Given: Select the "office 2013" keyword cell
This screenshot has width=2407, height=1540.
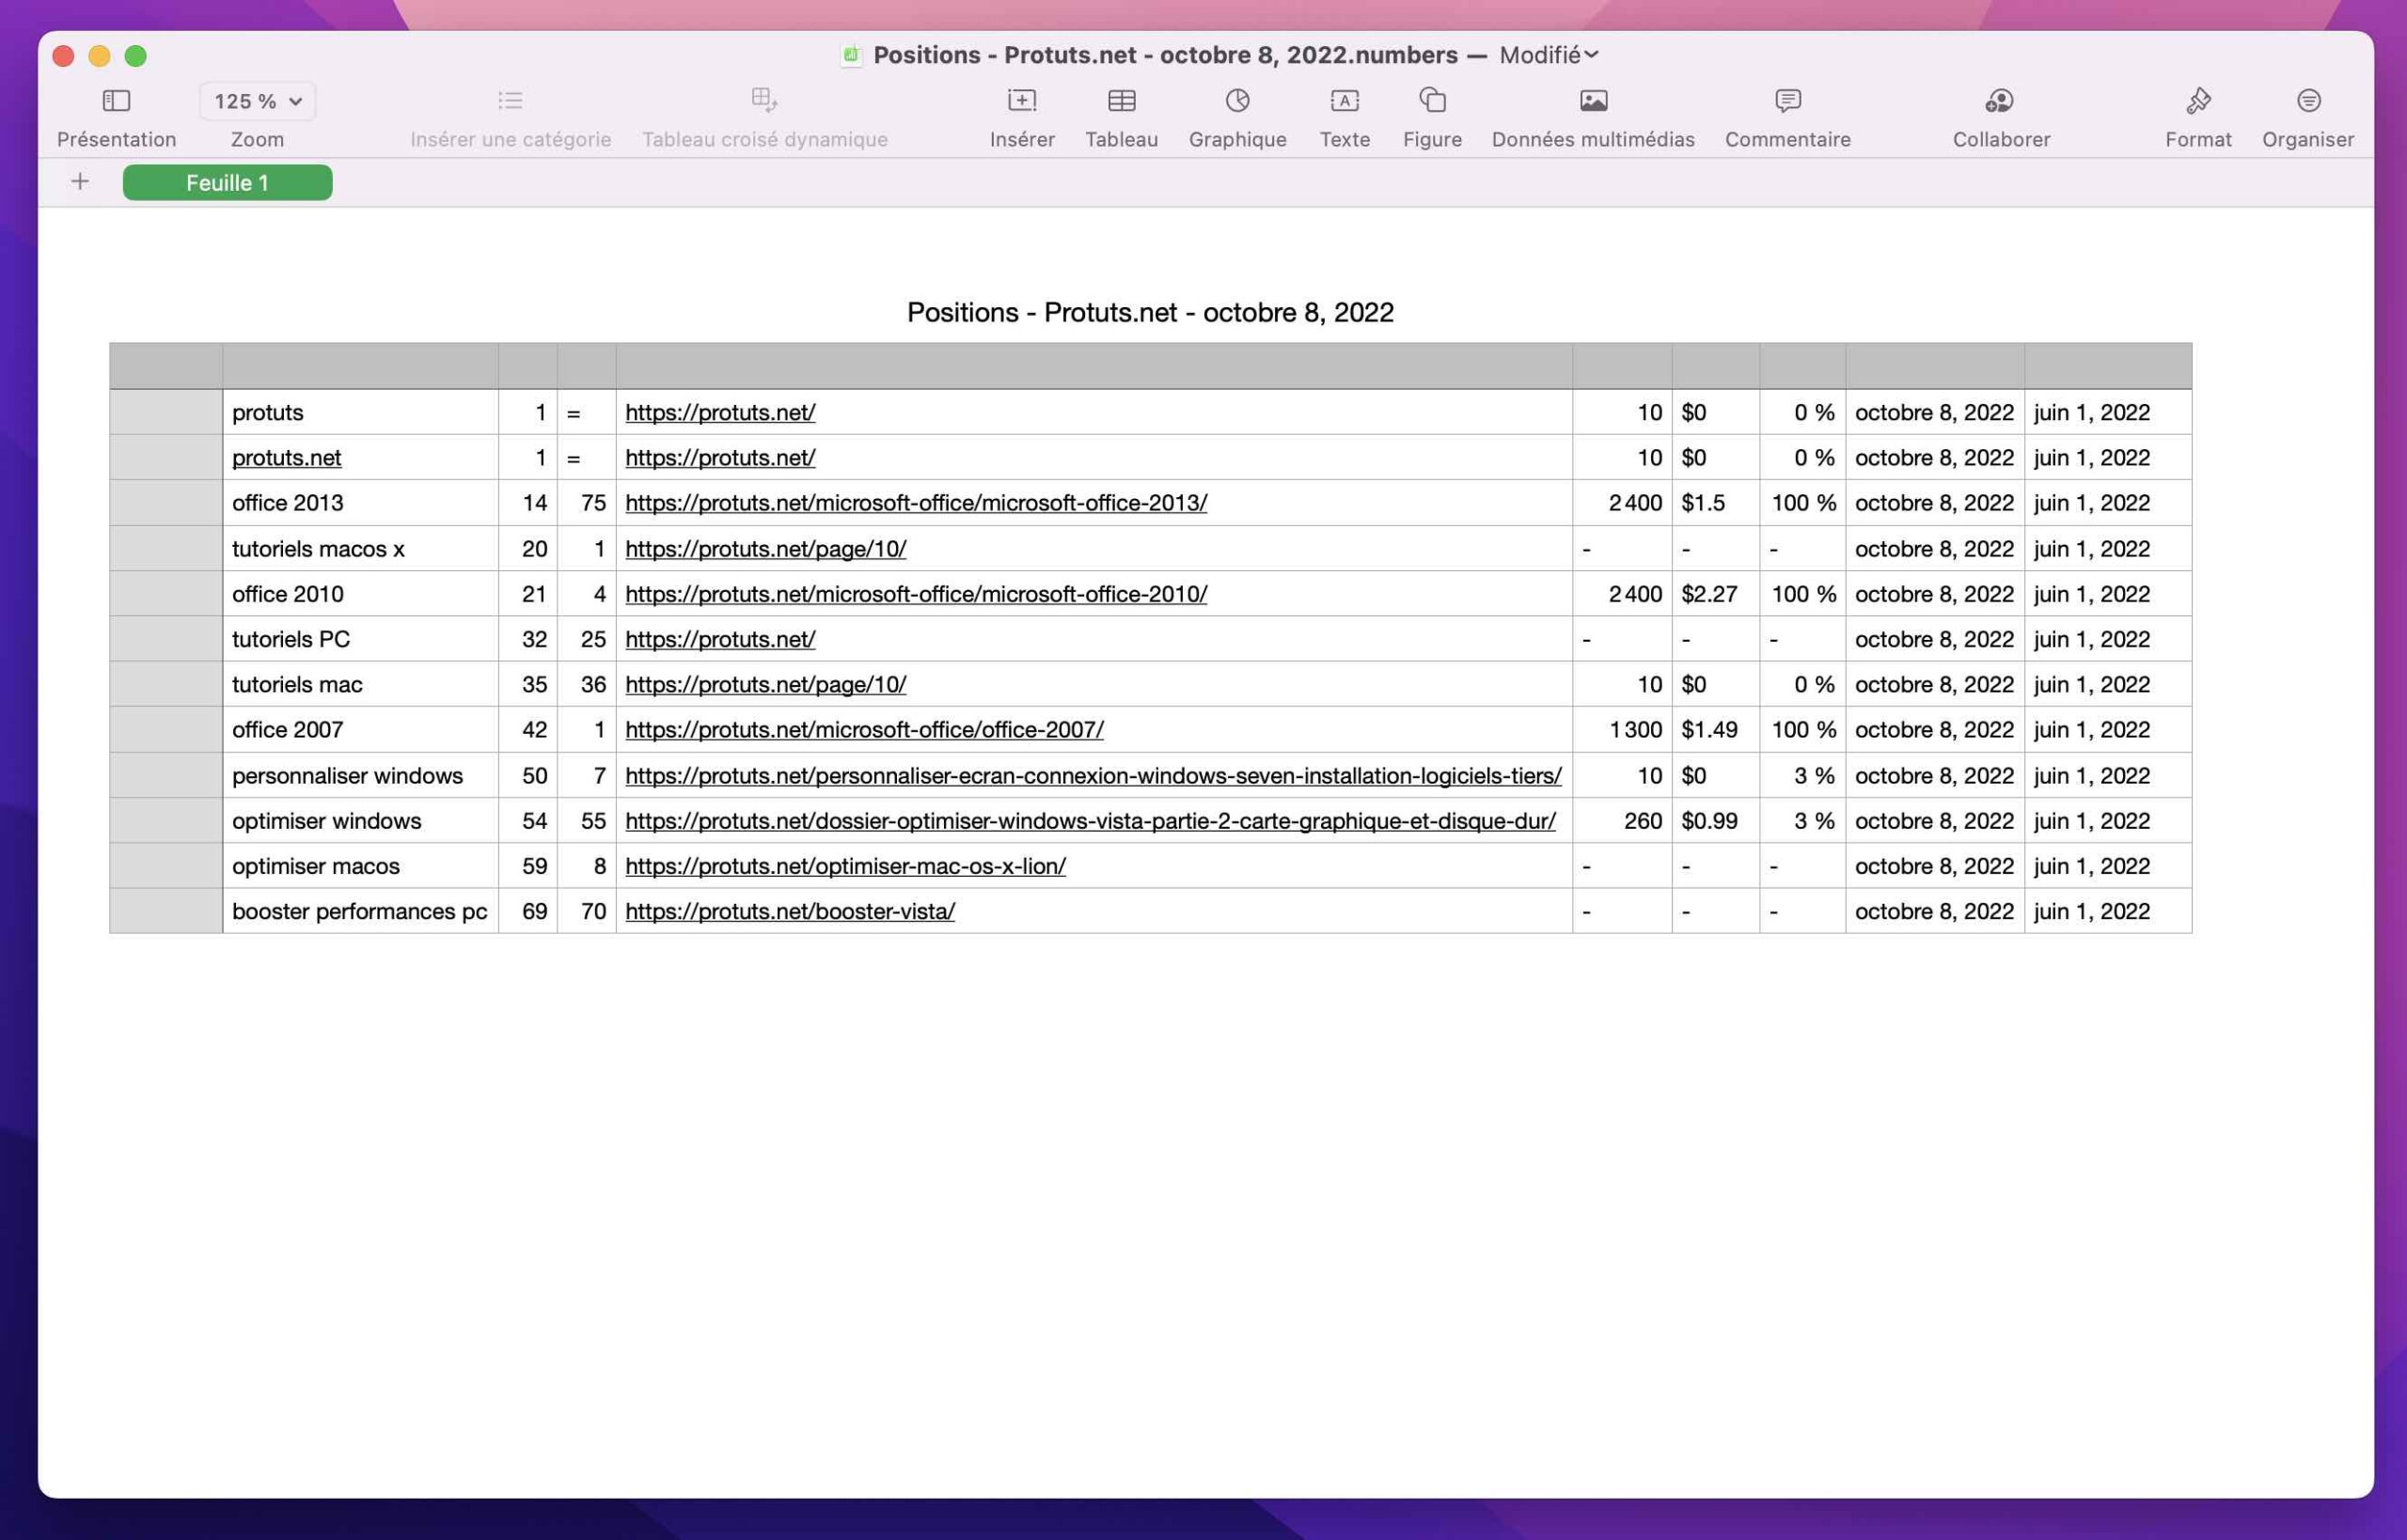Looking at the screenshot, I should tap(360, 503).
